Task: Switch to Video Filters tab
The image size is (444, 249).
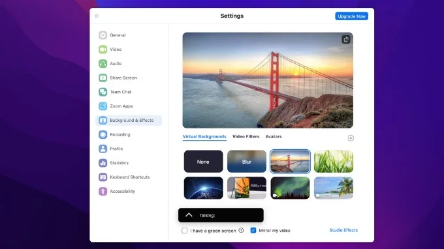Action: pyautogui.click(x=246, y=136)
